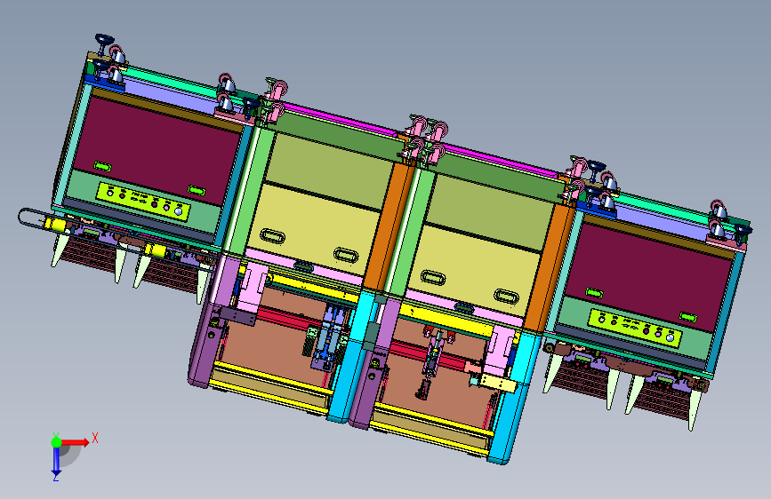Pick the pale yellow drawer on right central unit

475,269
